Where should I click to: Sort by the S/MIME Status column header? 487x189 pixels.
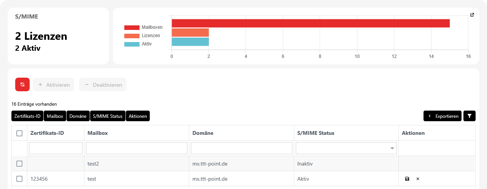(x=316, y=133)
